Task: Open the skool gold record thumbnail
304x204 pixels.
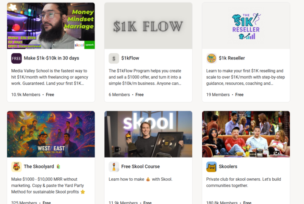Action: [x=148, y=134]
